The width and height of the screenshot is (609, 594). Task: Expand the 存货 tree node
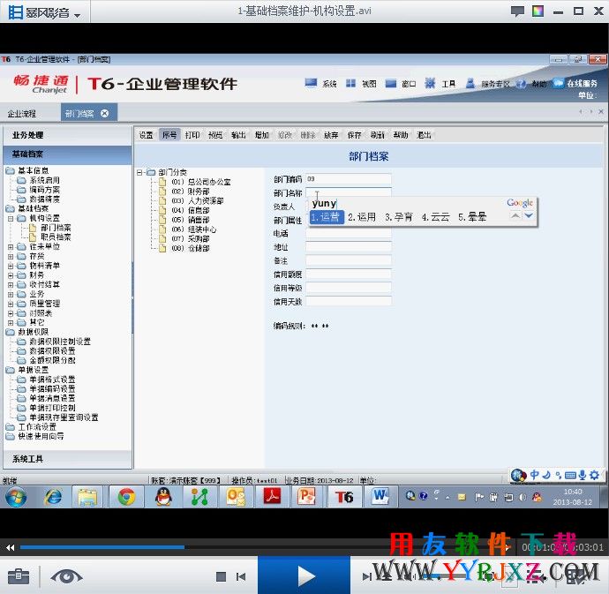(x=11, y=257)
